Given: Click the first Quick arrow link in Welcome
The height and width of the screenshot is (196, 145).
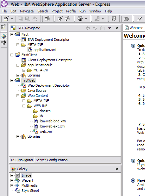Looking at the screenshot, I should (133, 46).
